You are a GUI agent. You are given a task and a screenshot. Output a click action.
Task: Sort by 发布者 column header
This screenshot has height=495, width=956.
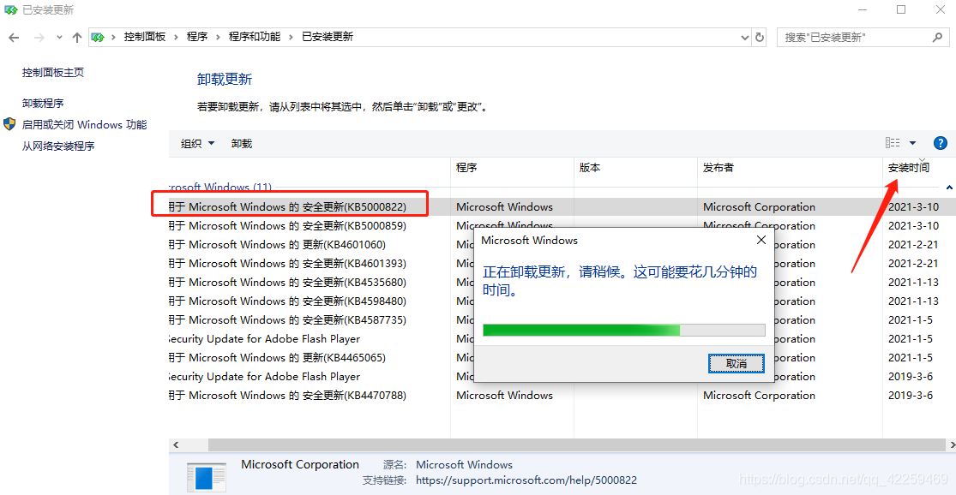pyautogui.click(x=791, y=168)
